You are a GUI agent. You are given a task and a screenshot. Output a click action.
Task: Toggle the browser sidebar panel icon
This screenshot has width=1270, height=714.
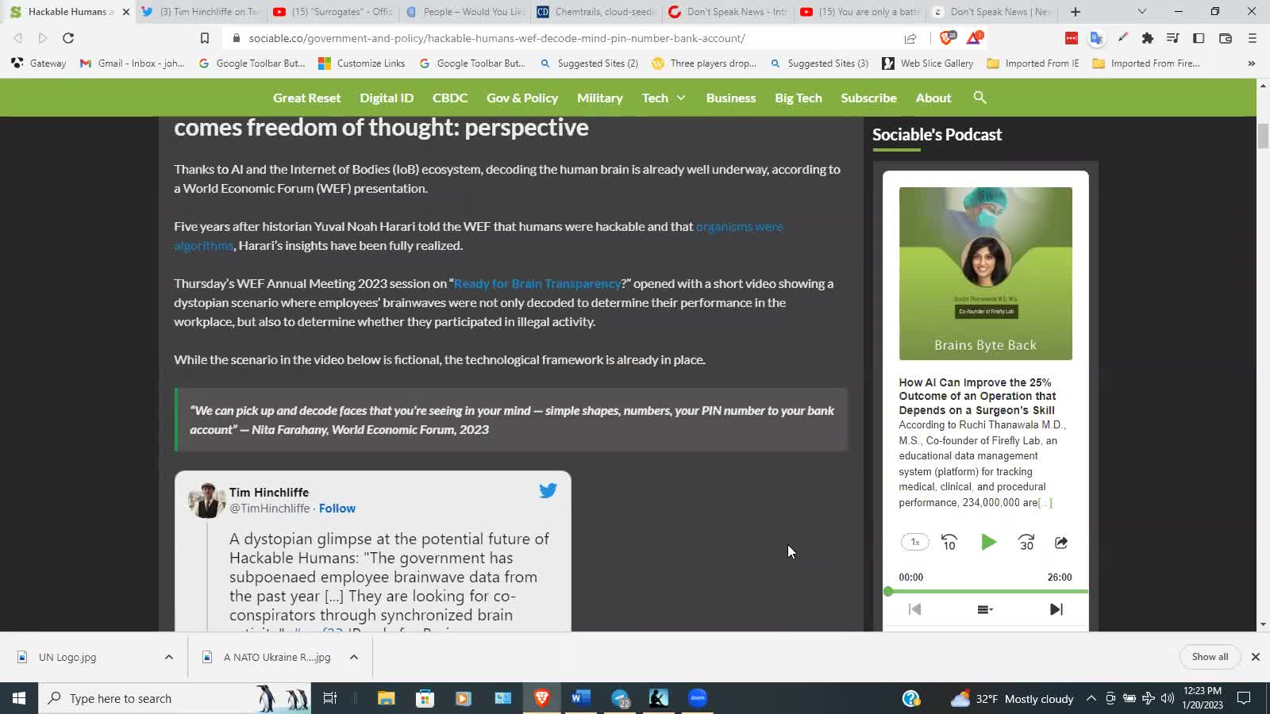(1199, 38)
